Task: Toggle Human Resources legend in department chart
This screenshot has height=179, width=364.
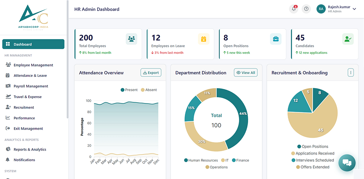Action: coord(201,160)
